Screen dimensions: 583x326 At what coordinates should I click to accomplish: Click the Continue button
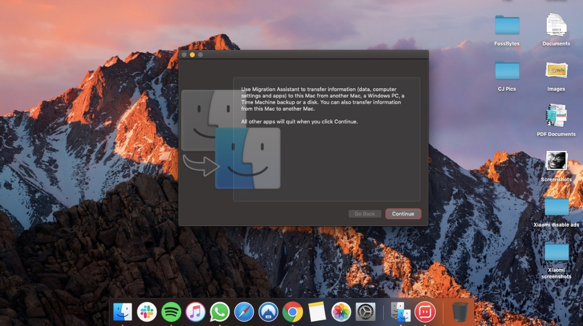pos(403,214)
